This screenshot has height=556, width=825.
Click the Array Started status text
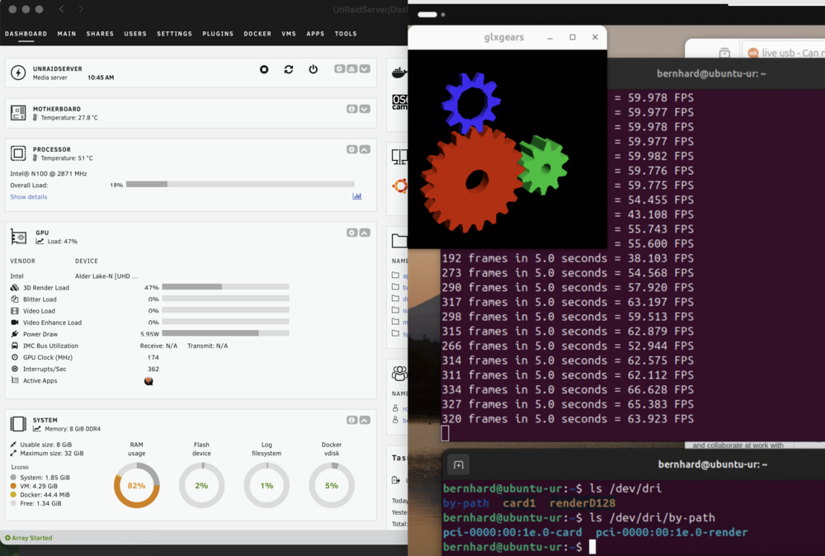pyautogui.click(x=32, y=538)
